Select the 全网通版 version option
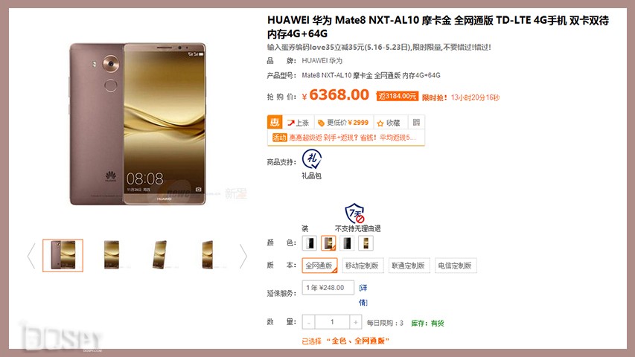The width and height of the screenshot is (635, 357). point(319,266)
